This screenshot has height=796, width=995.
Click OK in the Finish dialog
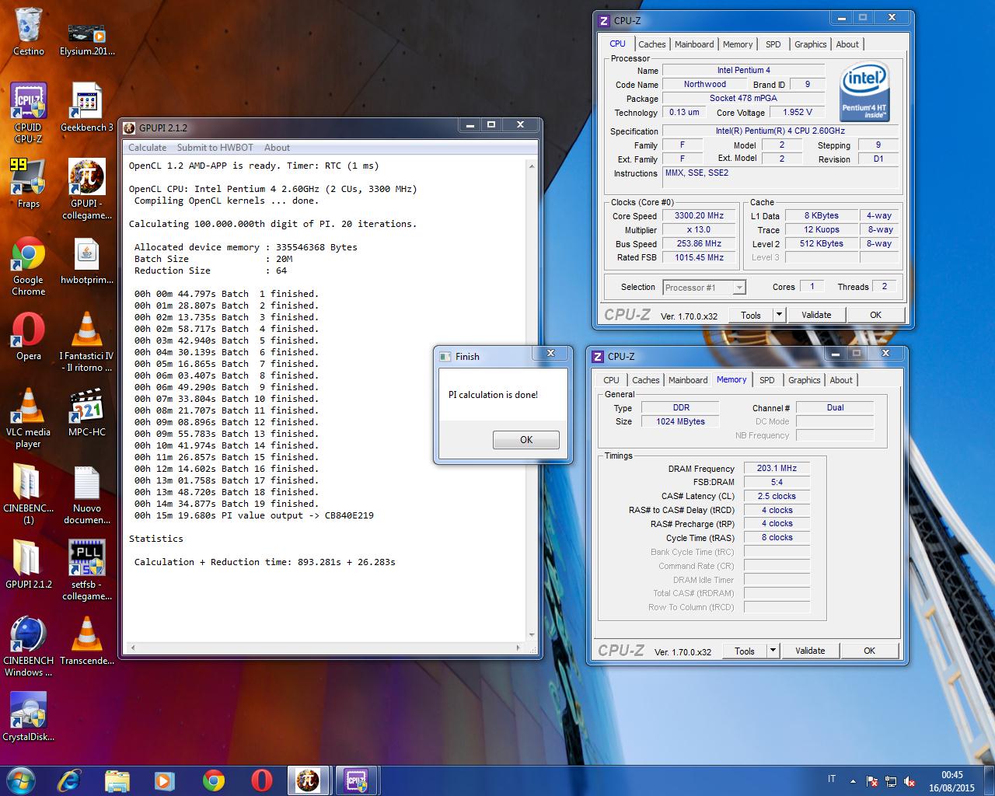coord(526,440)
